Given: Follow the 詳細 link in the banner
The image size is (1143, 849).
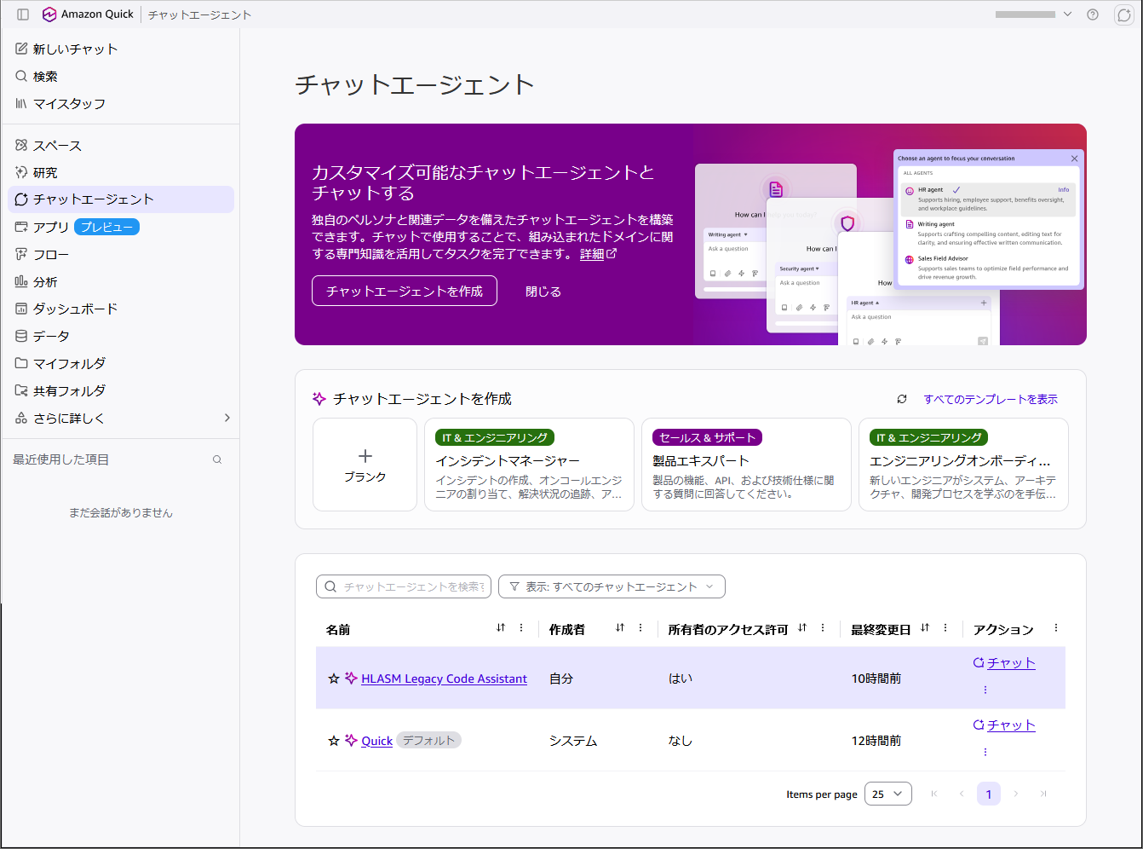Looking at the screenshot, I should click(598, 254).
